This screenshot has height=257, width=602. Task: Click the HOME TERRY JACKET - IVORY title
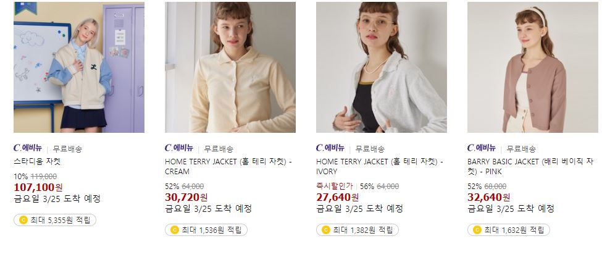point(380,166)
